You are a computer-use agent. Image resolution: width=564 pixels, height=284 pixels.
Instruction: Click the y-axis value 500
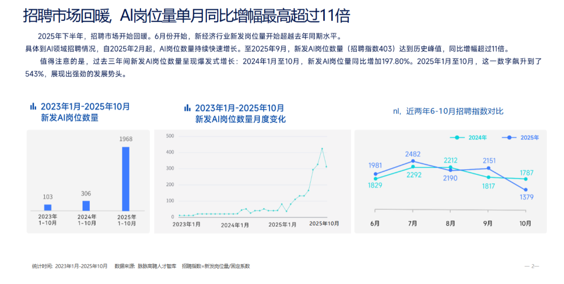pos(170,136)
